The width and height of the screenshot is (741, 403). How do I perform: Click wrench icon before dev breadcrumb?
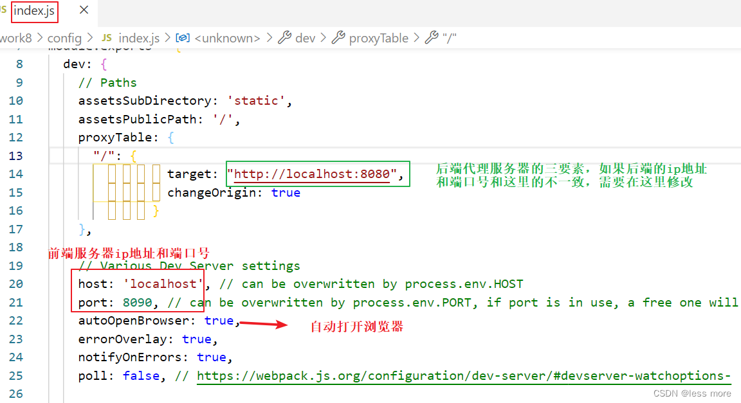point(284,37)
